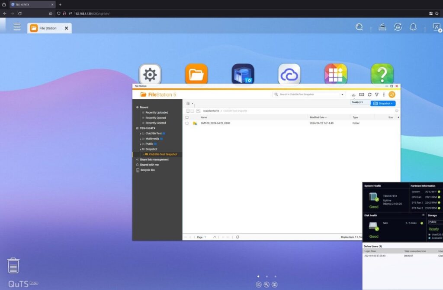
Task: Click the background tasks icon in File Station
Action: (354, 94)
